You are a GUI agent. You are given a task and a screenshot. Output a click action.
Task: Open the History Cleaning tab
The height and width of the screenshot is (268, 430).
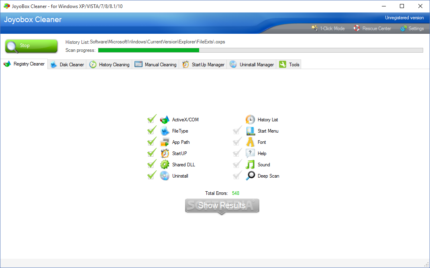[x=109, y=64]
